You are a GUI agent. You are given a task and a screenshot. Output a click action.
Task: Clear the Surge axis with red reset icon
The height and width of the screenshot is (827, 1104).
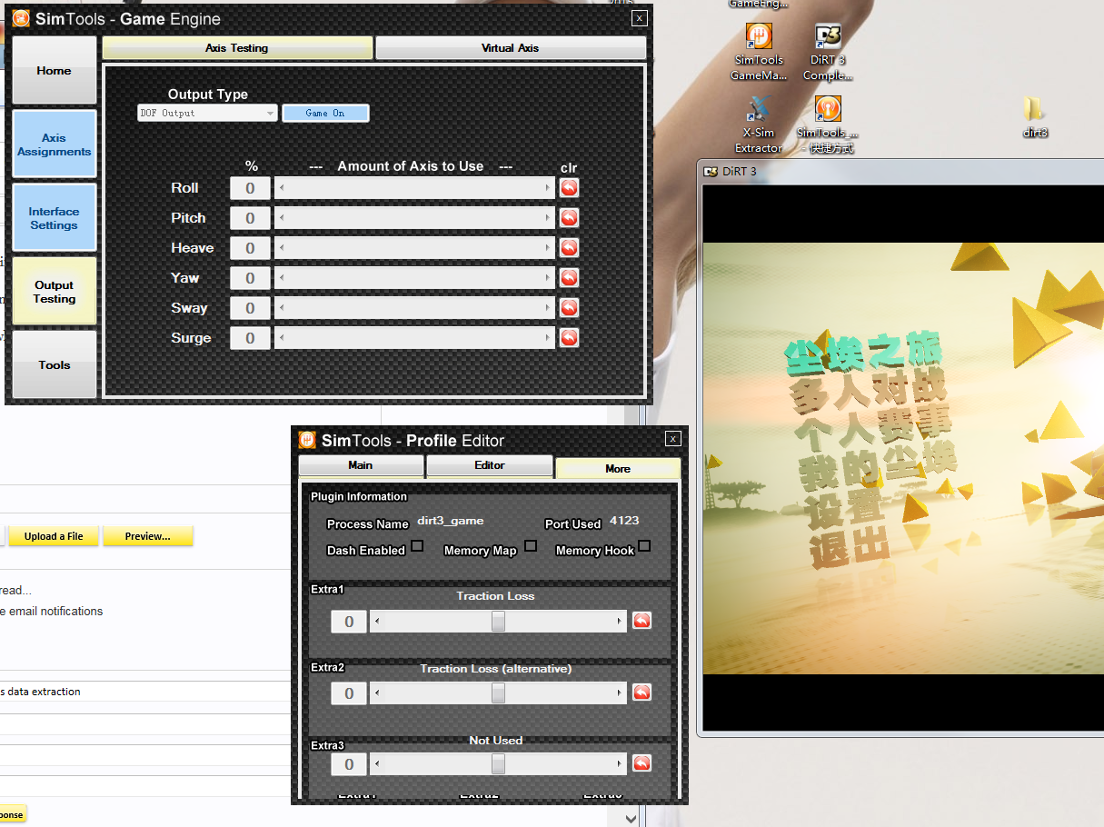tap(569, 338)
